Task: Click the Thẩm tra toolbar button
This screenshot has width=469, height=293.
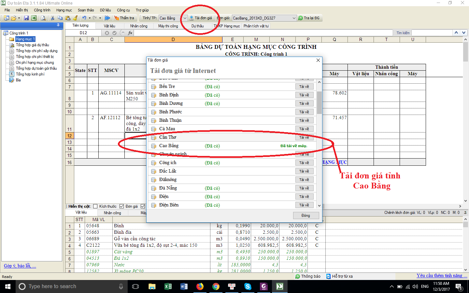Action: pyautogui.click(x=124, y=18)
